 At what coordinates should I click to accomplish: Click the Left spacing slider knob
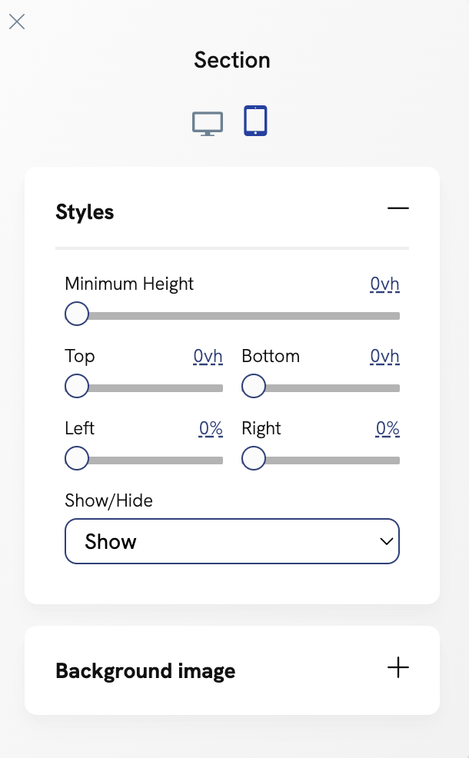click(x=76, y=458)
